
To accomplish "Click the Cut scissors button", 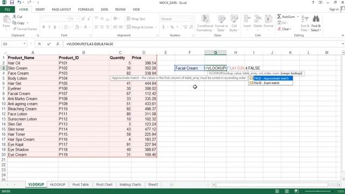I will pyautogui.click(x=17, y=17).
